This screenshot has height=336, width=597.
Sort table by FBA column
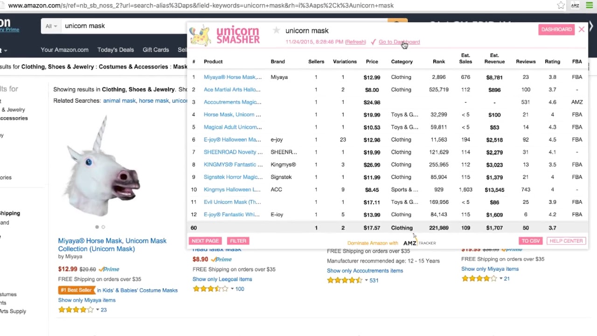tap(577, 62)
